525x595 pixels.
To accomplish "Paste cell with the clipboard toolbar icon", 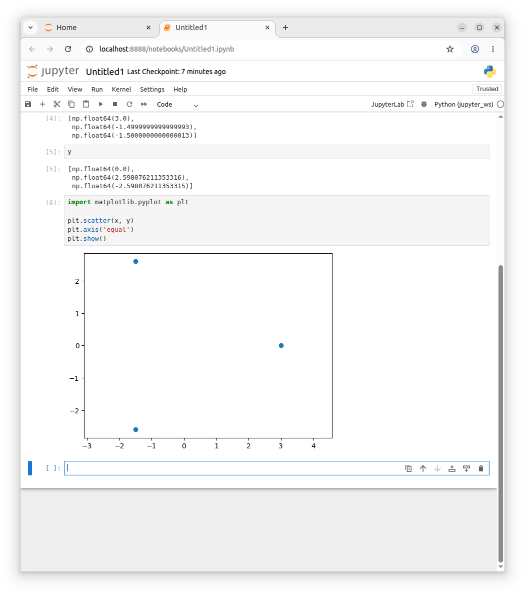I will point(86,104).
